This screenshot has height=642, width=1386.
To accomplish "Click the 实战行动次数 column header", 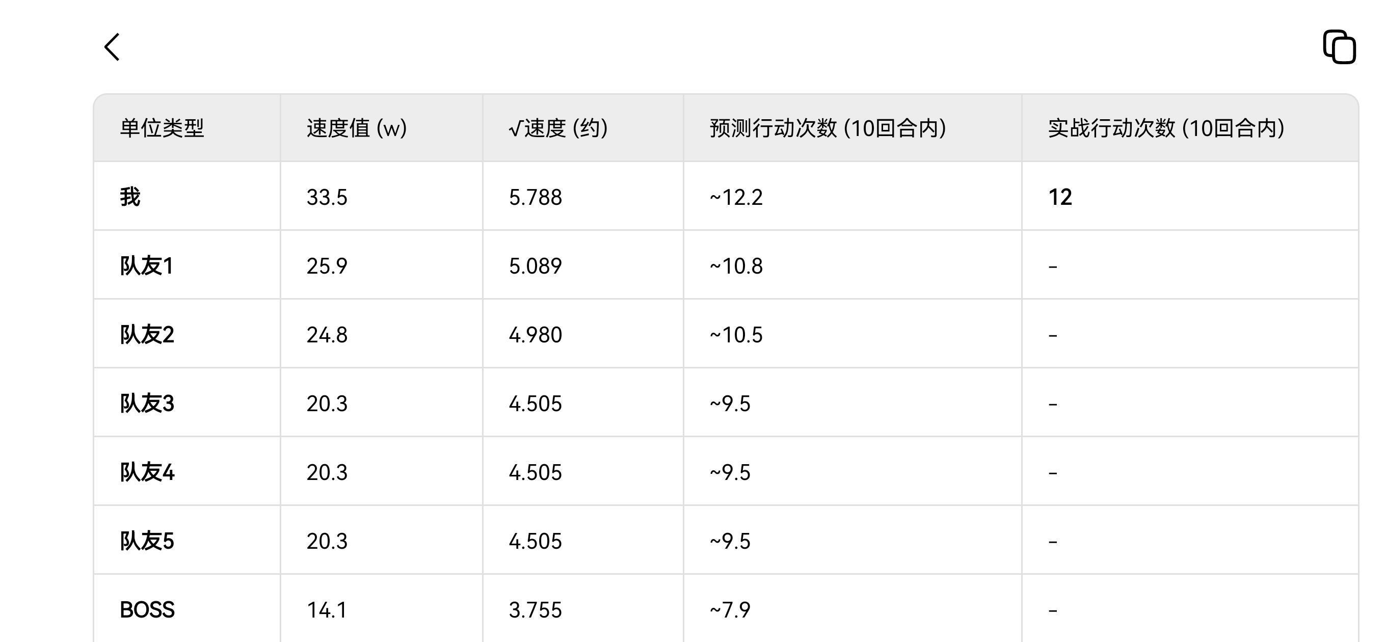I will [1166, 128].
